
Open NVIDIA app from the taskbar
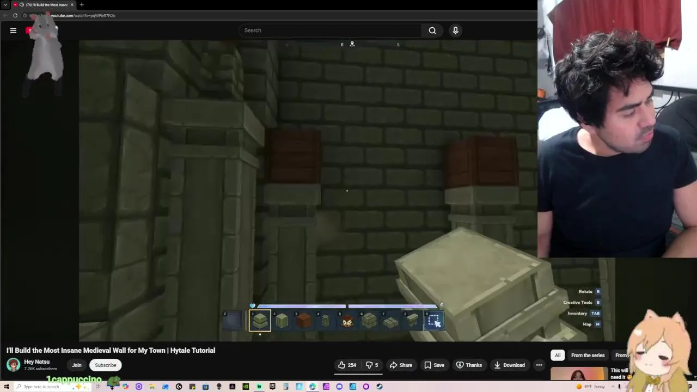click(x=246, y=387)
